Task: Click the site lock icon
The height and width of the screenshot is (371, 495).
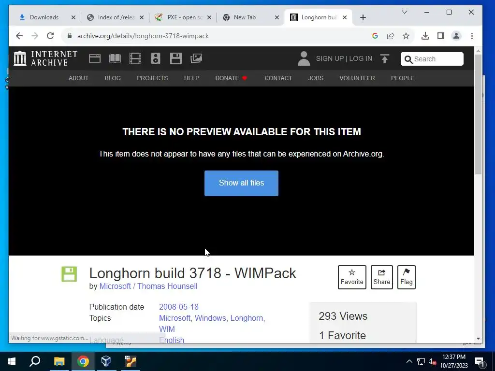Action: [70, 36]
